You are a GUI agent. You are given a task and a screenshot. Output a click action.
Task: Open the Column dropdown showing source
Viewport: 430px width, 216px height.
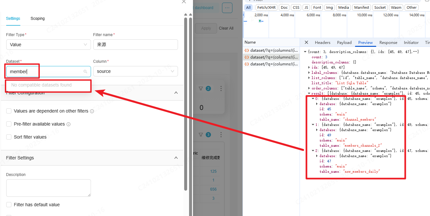[135, 71]
